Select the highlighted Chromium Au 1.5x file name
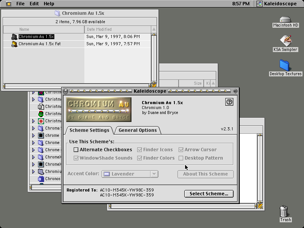 tap(36, 36)
